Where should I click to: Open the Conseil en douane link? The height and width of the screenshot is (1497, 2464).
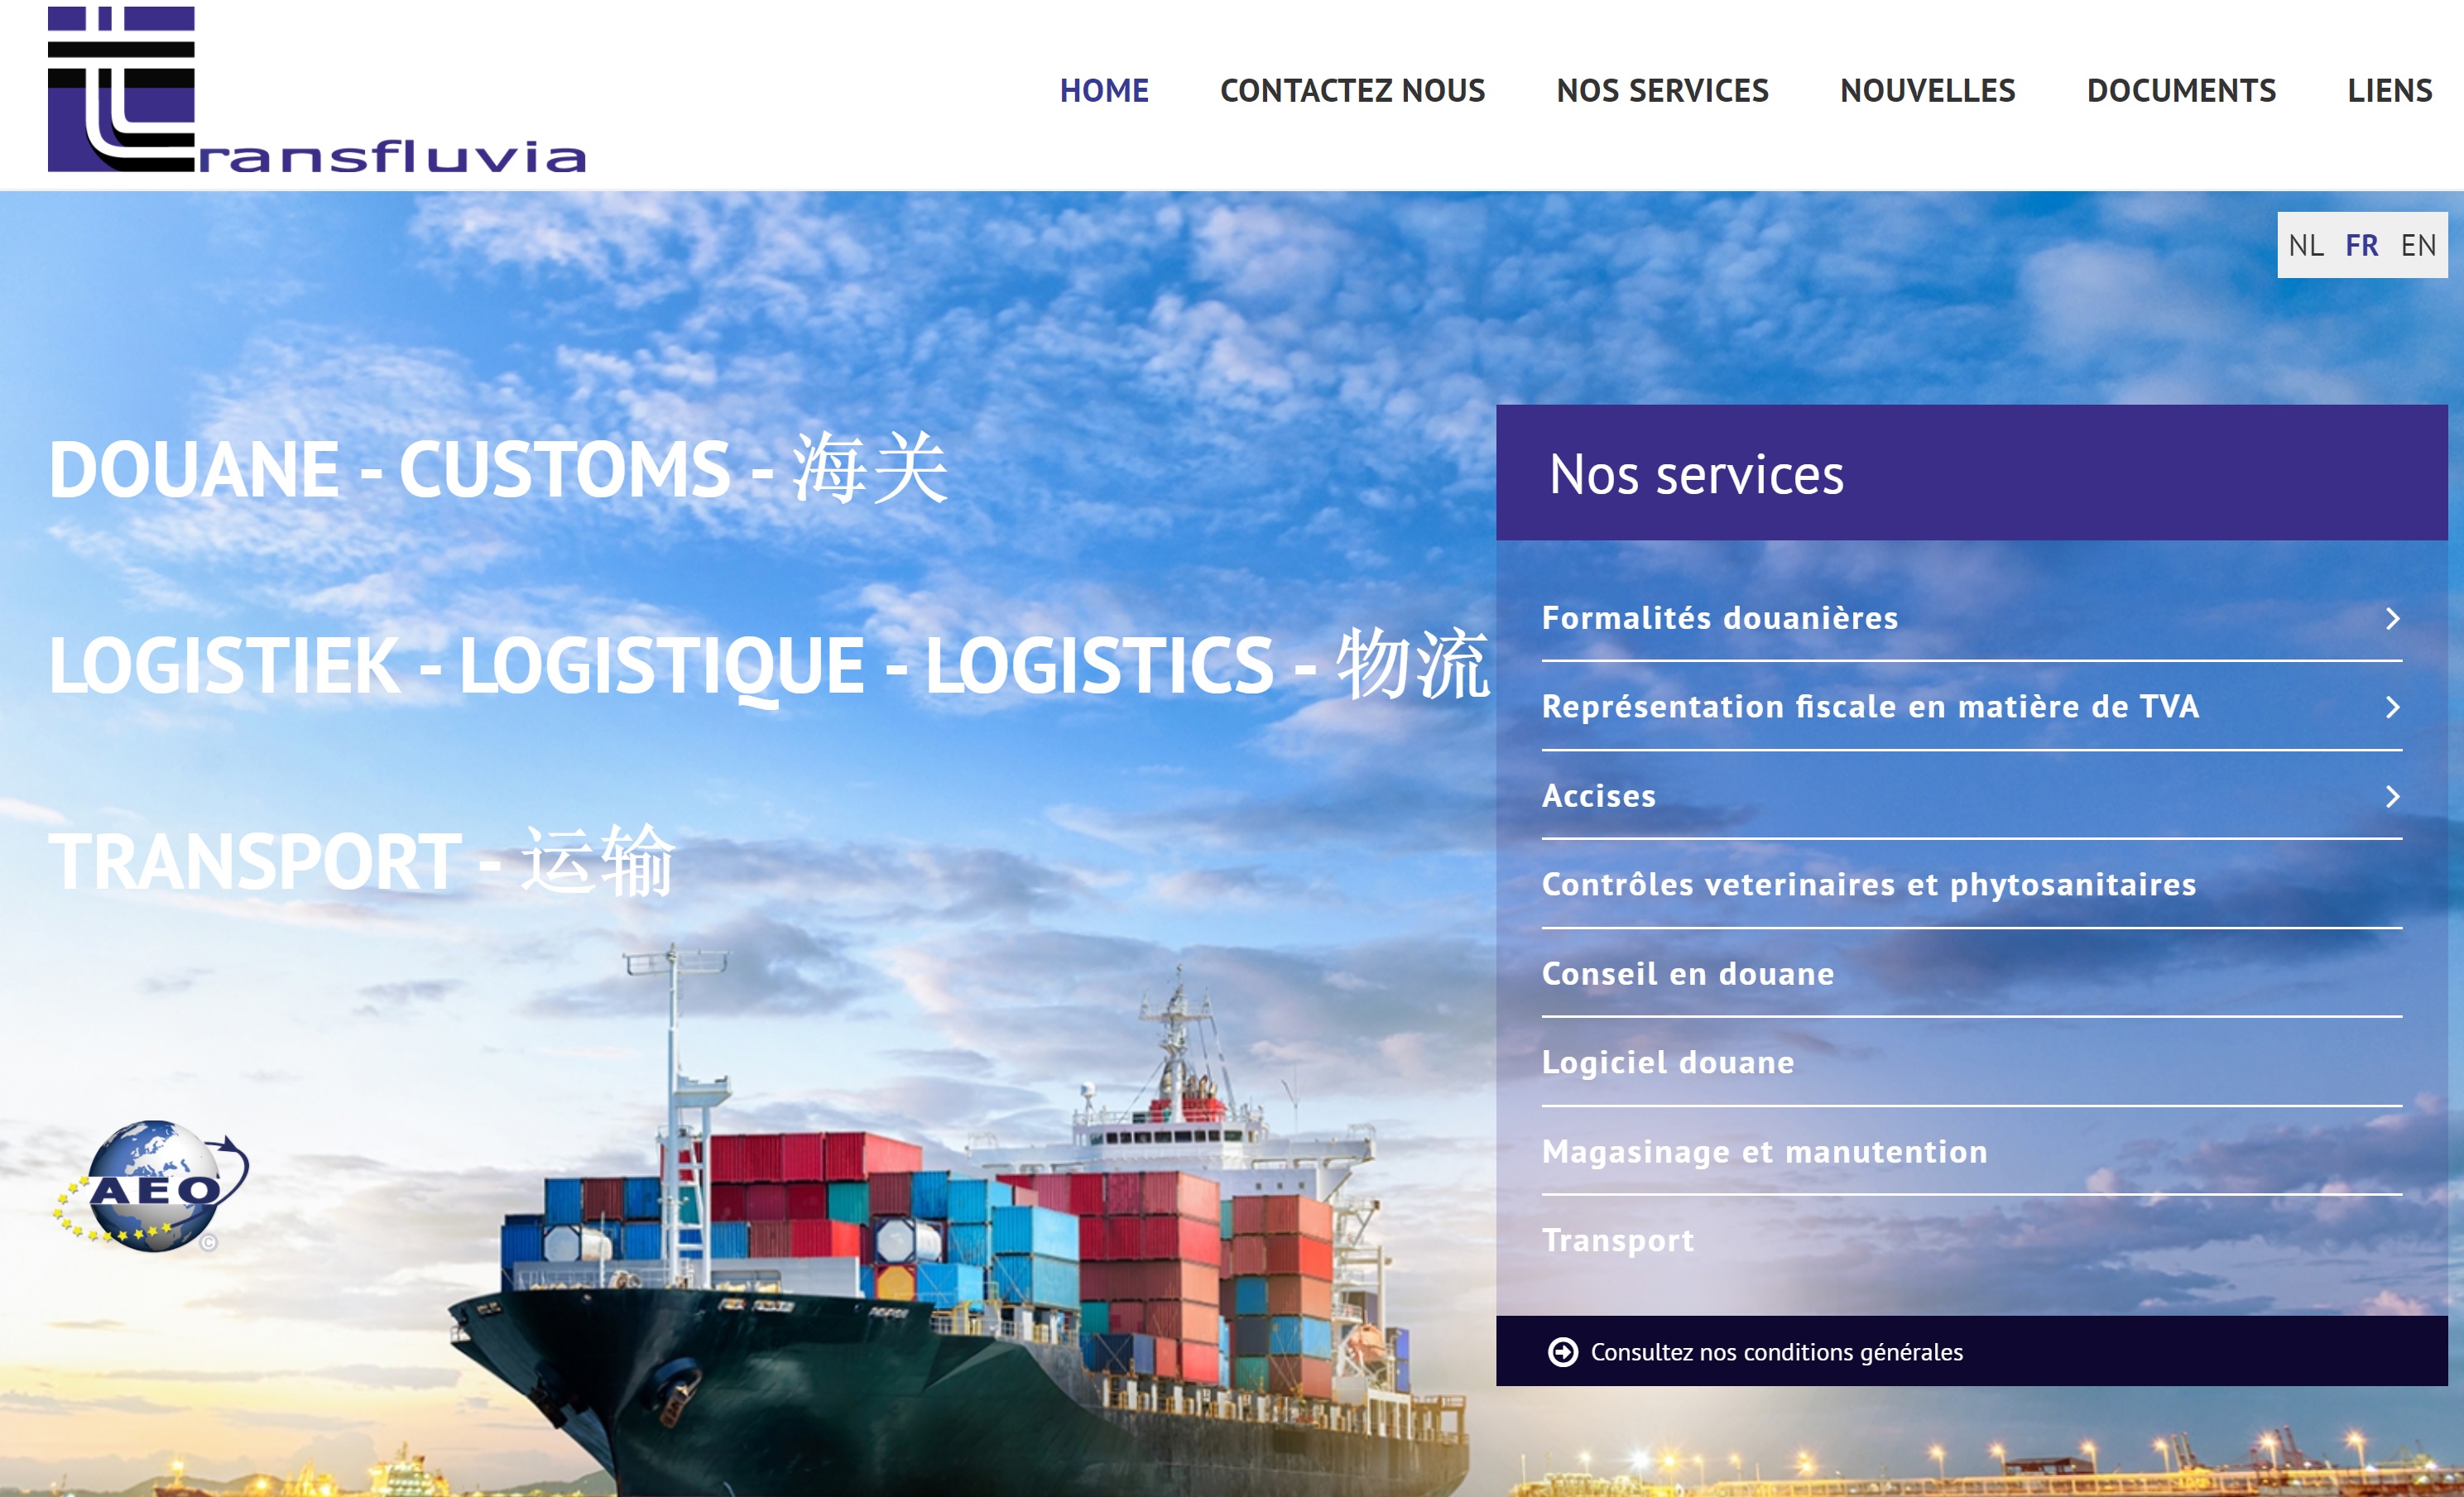pyautogui.click(x=1688, y=974)
